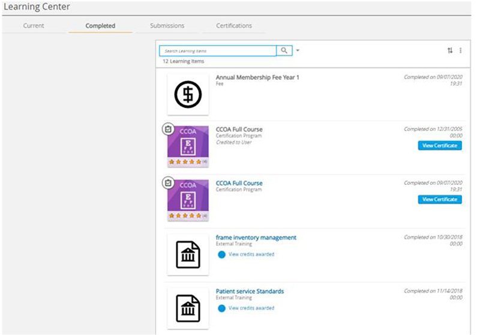Click the CCOA thumbnail credited to user
This screenshot has height=335, width=480.
click(188, 146)
